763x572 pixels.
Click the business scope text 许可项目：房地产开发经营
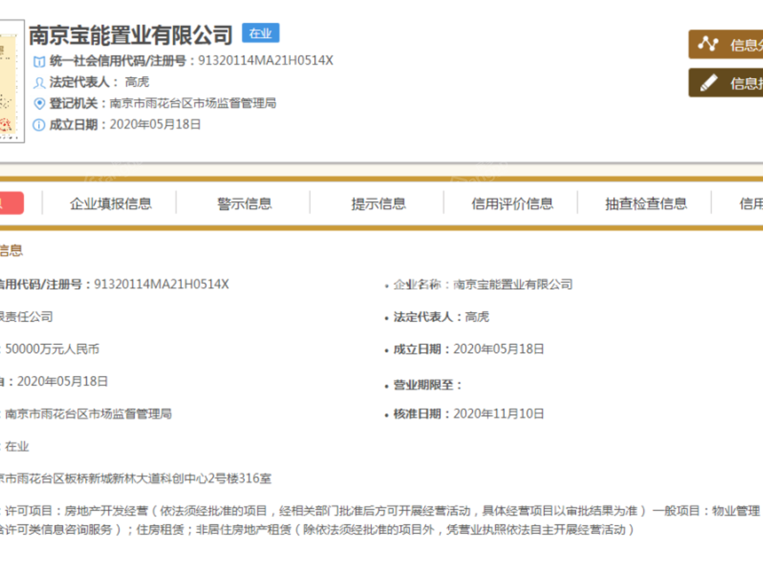pyautogui.click(x=76, y=511)
